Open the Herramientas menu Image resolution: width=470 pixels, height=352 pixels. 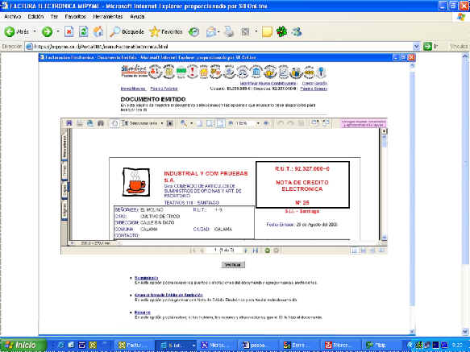(x=107, y=16)
